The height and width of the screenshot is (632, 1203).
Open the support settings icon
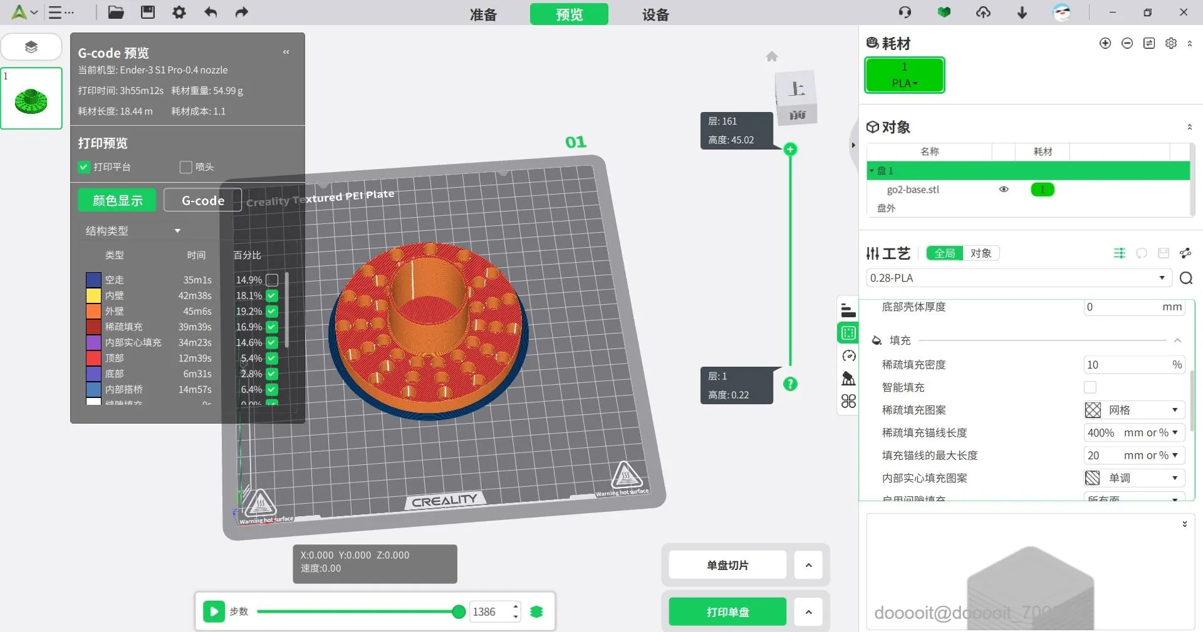[848, 378]
